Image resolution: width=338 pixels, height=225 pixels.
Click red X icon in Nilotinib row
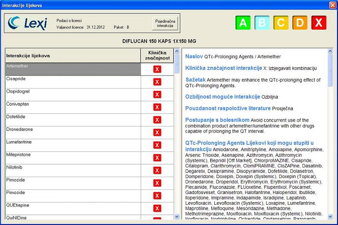pos(157,170)
